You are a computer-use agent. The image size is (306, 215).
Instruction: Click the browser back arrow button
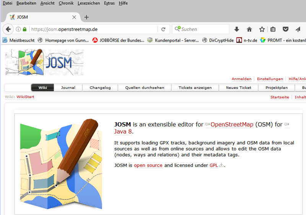tap(8, 29)
